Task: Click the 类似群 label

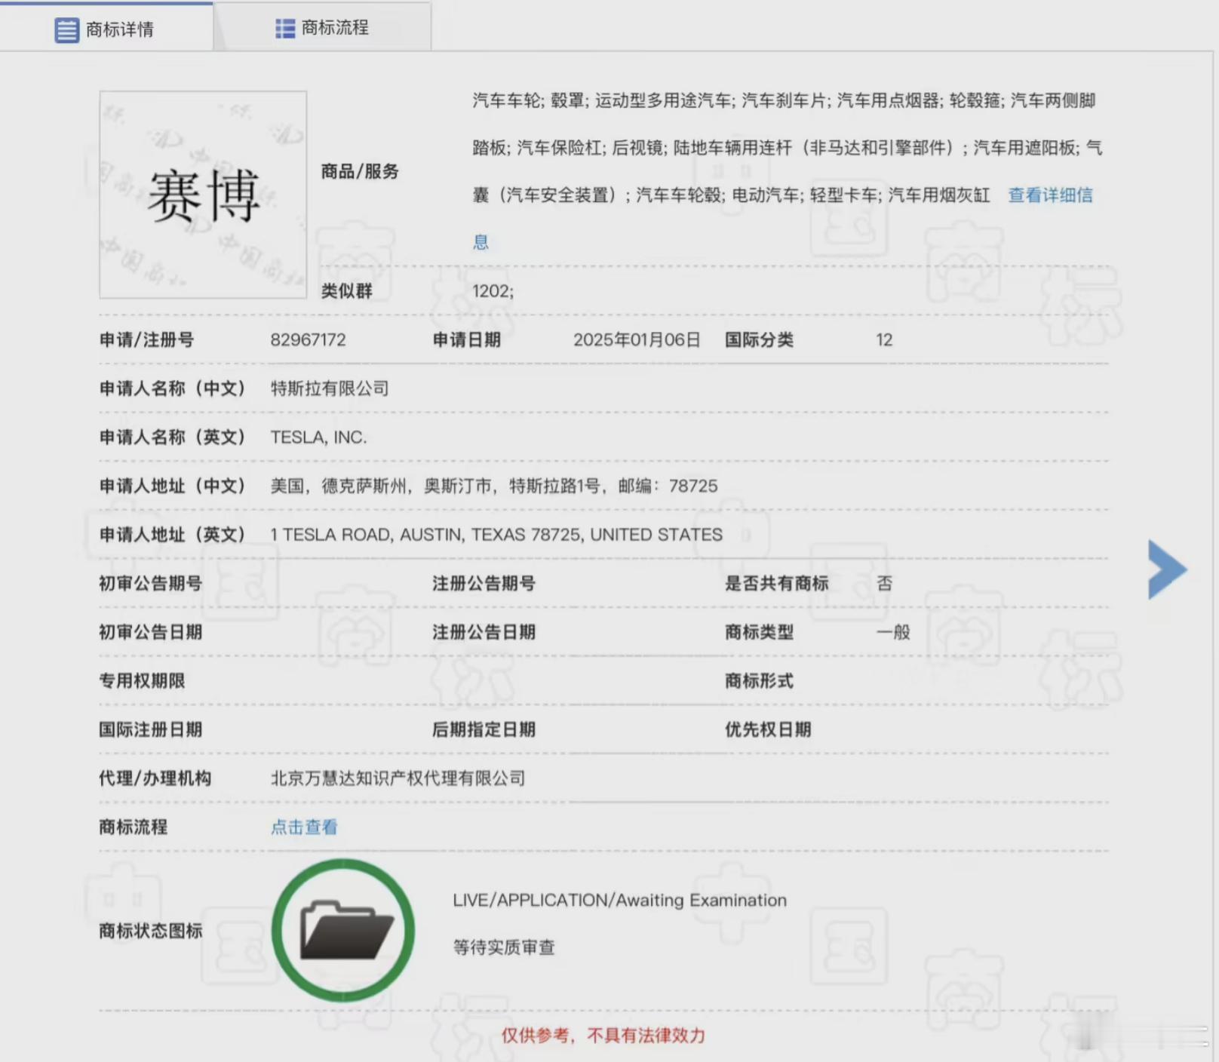Action: click(346, 291)
